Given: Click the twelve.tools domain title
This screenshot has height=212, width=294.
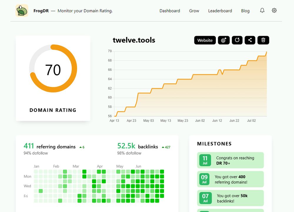Looking at the screenshot, I should (x=134, y=40).
